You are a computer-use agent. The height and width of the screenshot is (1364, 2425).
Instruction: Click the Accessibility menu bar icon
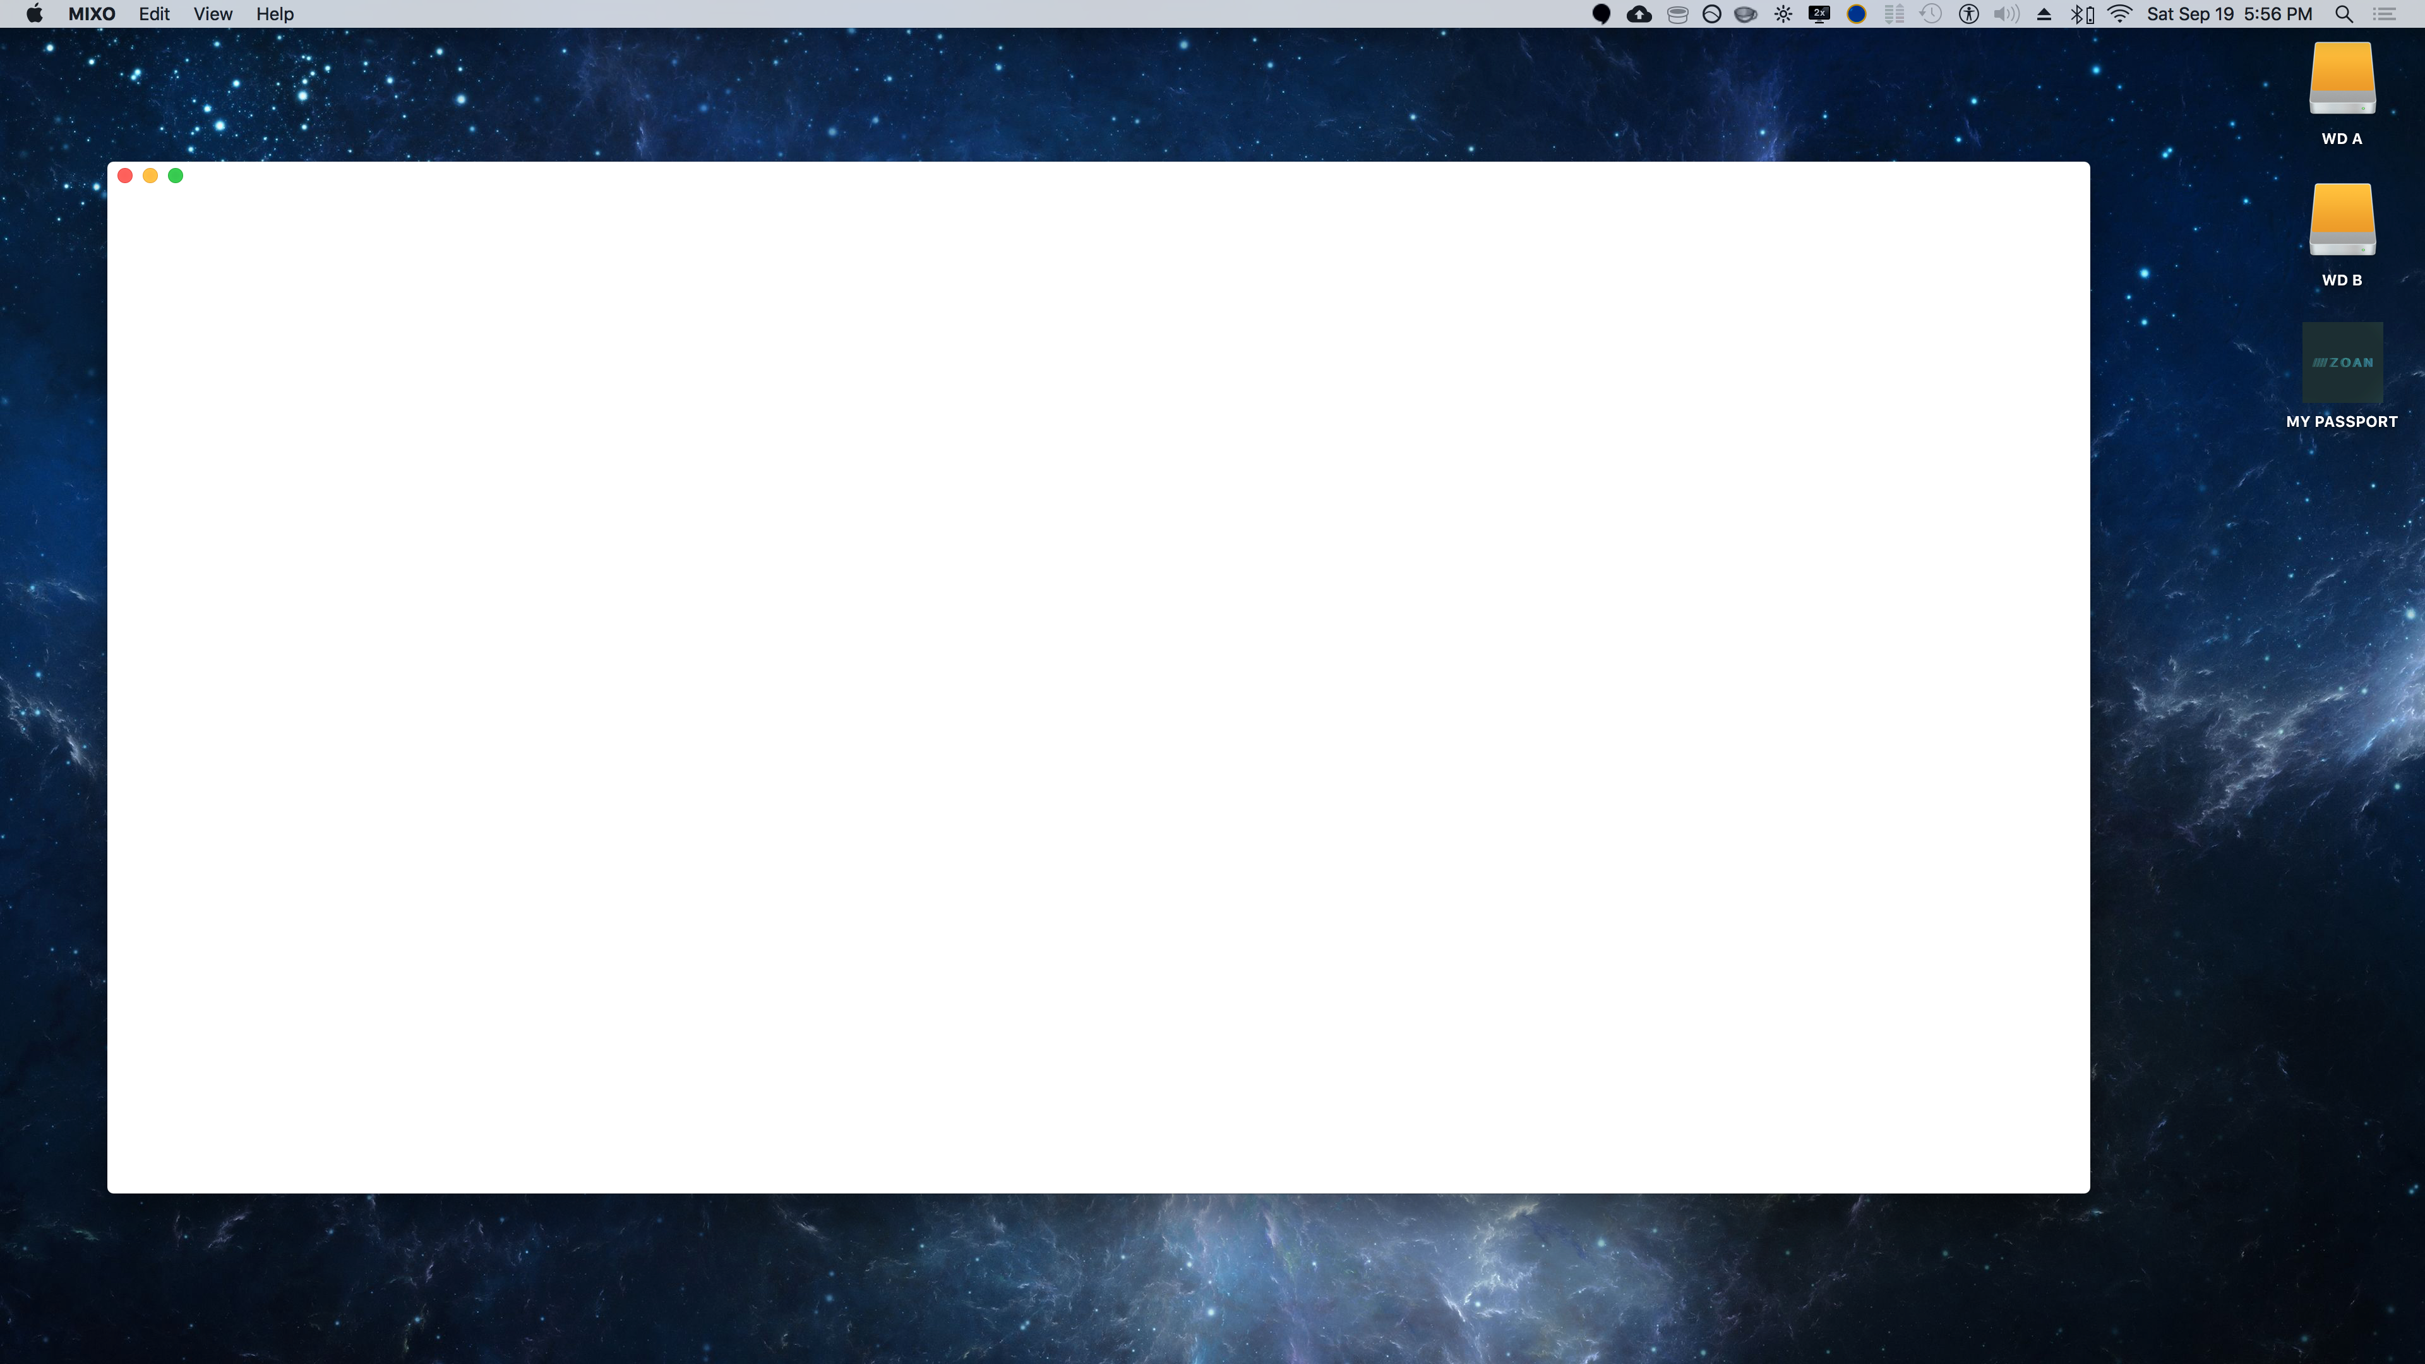tap(1968, 14)
